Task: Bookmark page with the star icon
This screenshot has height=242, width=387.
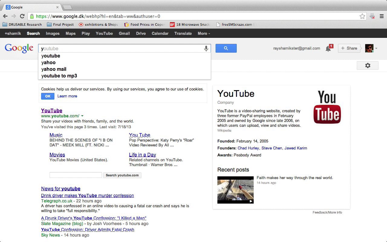Action: [x=362, y=16]
